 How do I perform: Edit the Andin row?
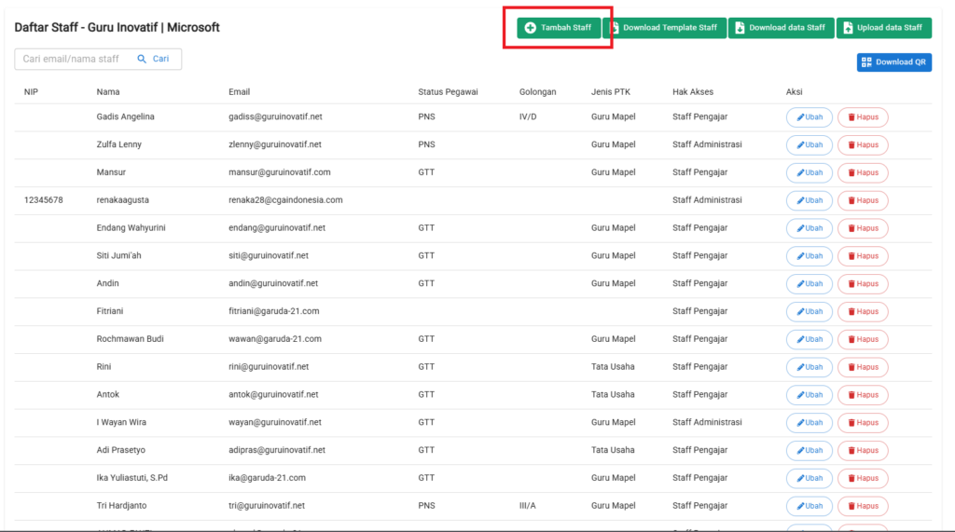point(810,283)
